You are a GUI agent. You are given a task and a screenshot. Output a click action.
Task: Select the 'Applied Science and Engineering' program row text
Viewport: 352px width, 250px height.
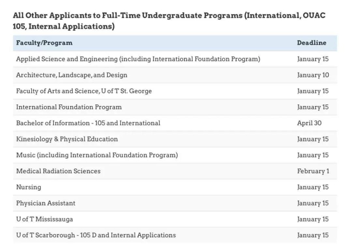click(x=138, y=59)
